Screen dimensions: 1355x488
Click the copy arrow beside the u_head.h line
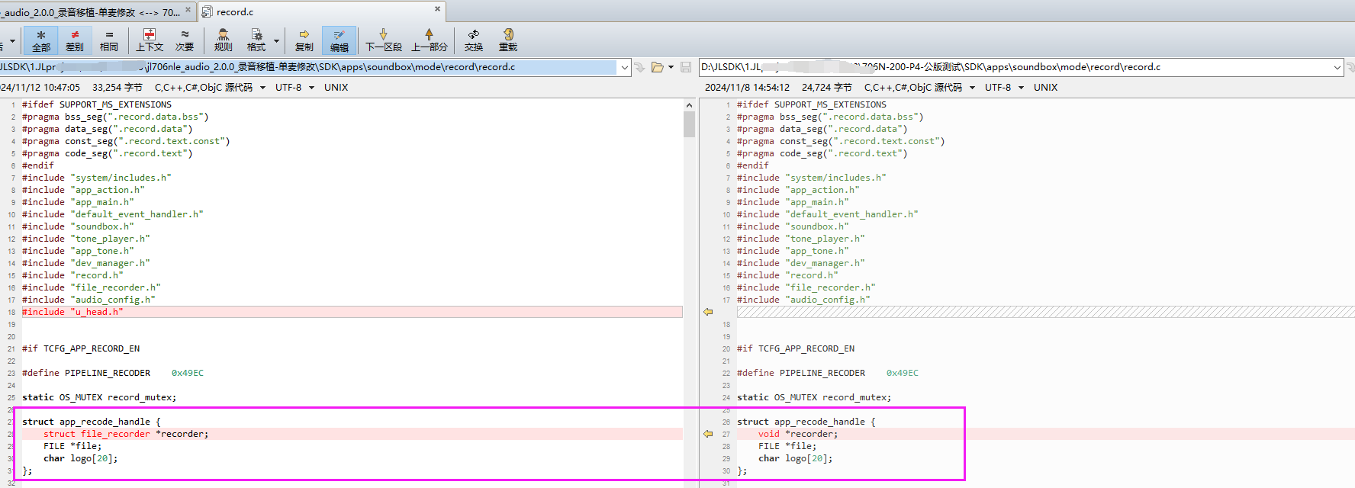click(708, 312)
